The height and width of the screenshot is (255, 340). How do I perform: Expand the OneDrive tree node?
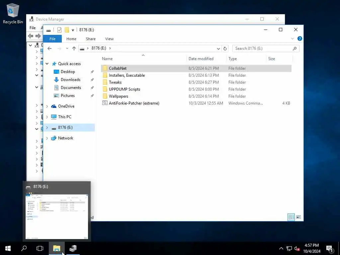(47, 106)
